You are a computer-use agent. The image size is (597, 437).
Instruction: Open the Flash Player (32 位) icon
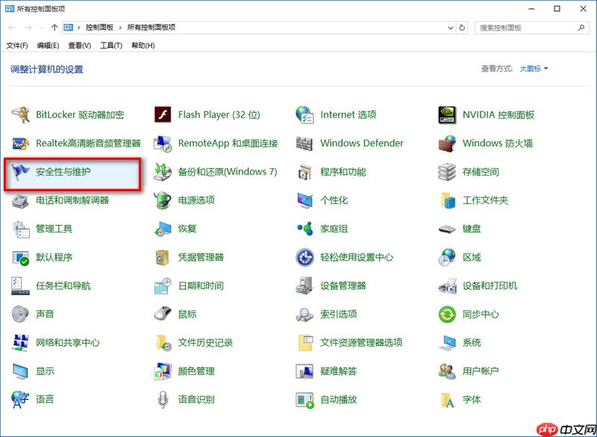163,115
